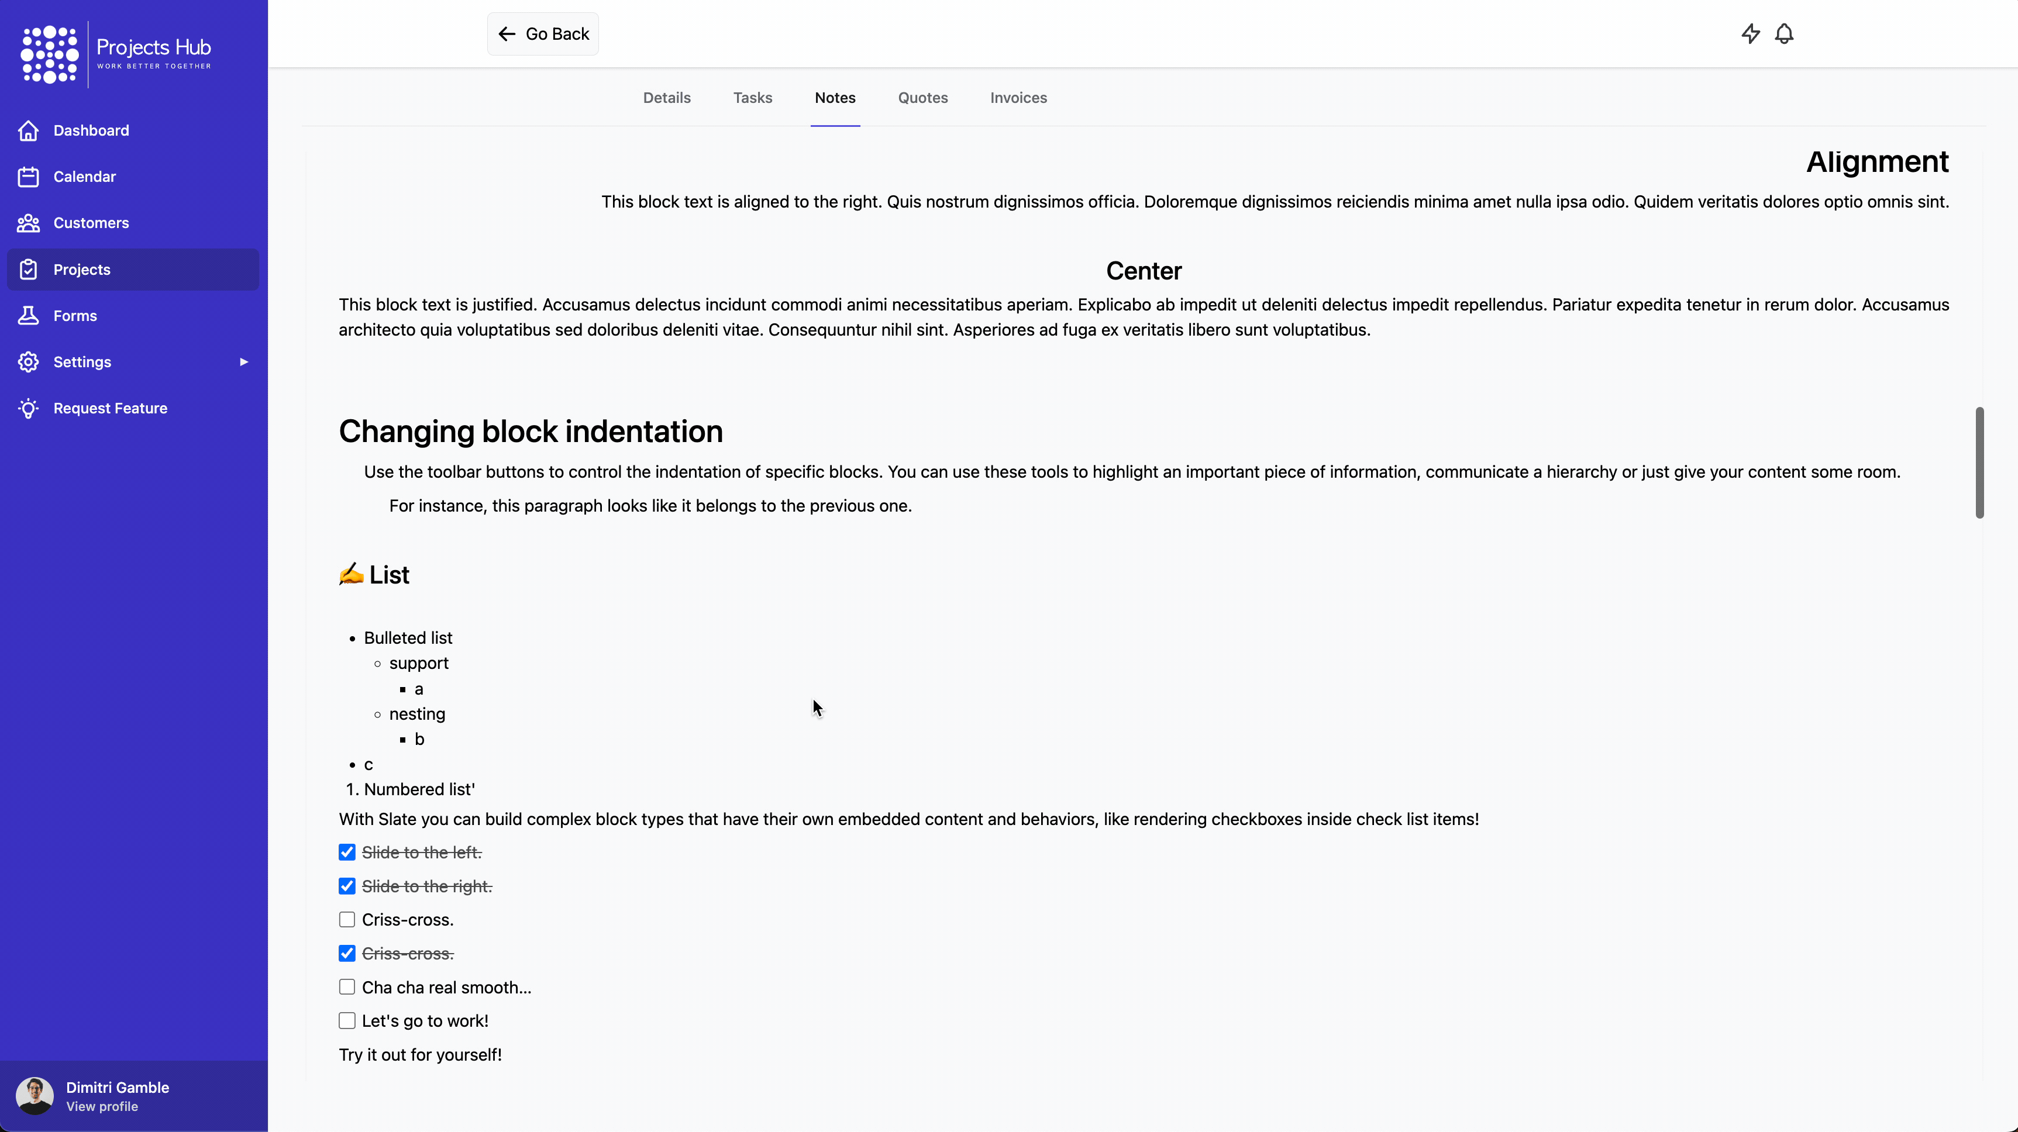Click the Customers sidebar icon
Viewport: 2018px width, 1132px height.
coord(27,222)
